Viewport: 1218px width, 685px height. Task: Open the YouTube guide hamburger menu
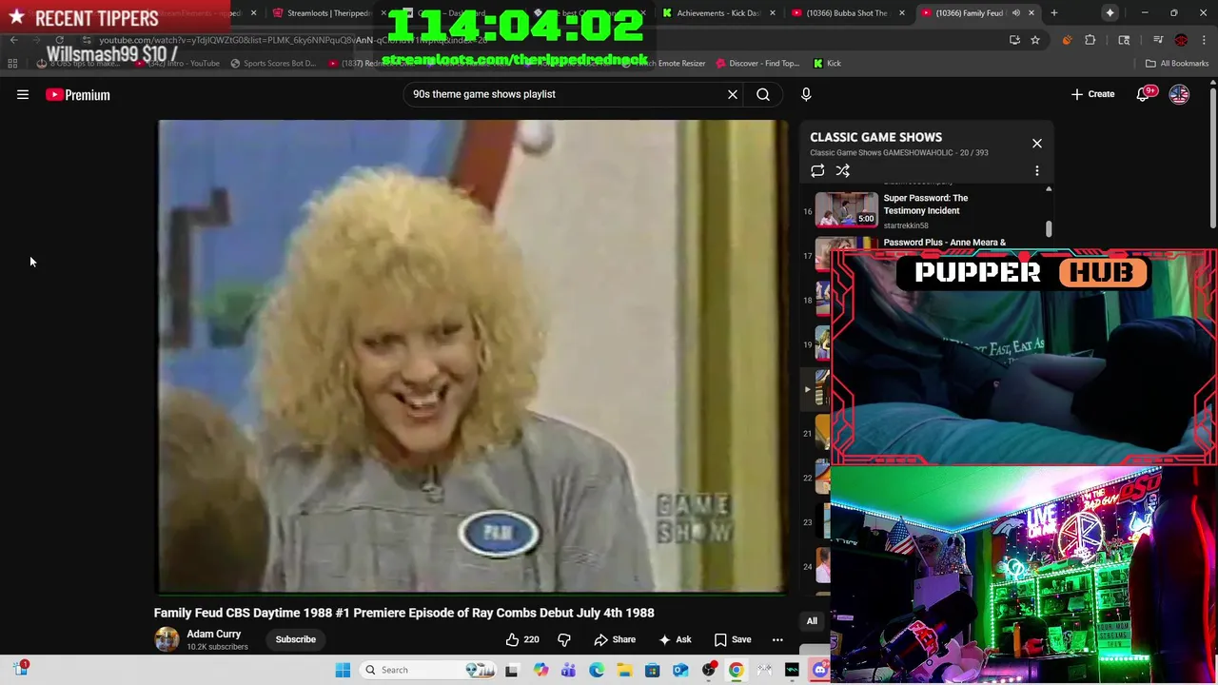pyautogui.click(x=23, y=94)
